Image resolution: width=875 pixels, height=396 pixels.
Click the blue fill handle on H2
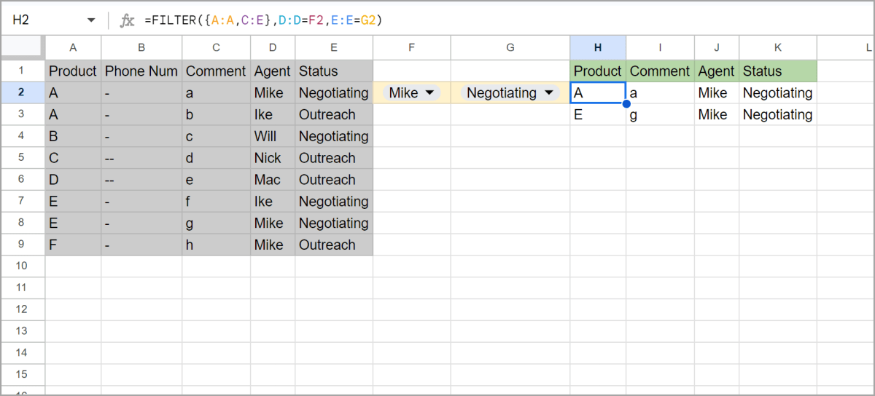click(x=626, y=103)
